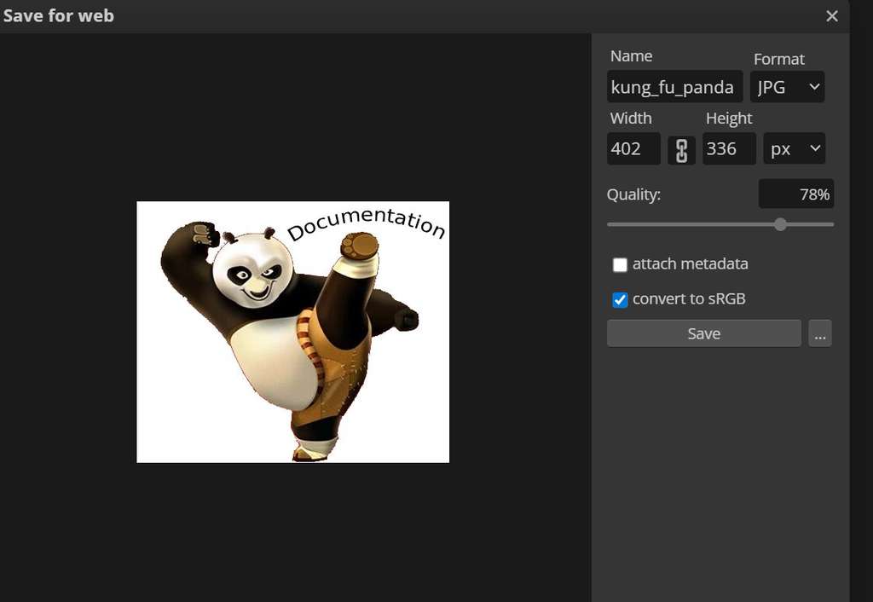The height and width of the screenshot is (602, 873).
Task: Click the attach metadata label text
Action: [691, 264]
